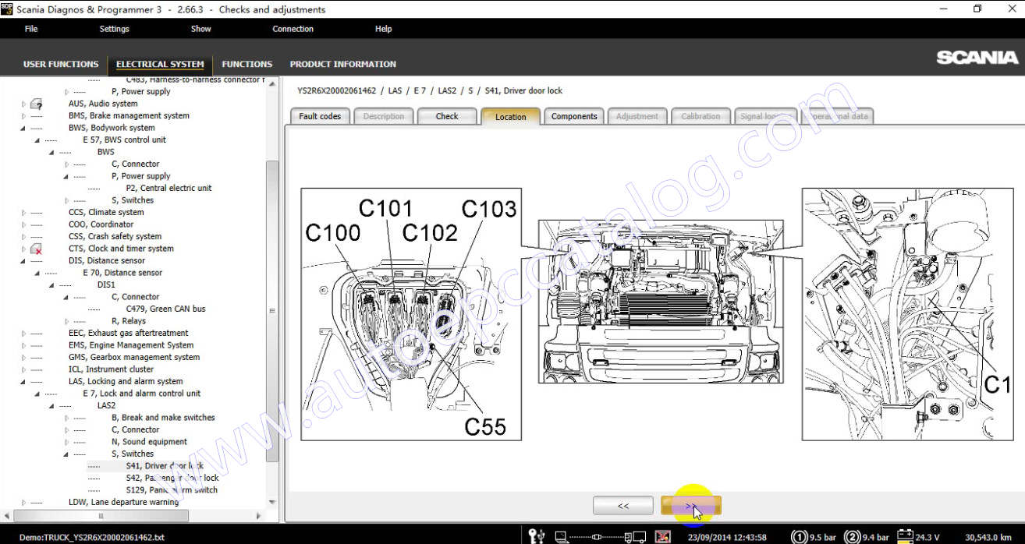Open the Components tab
This screenshot has height=544, width=1025.
(x=574, y=116)
